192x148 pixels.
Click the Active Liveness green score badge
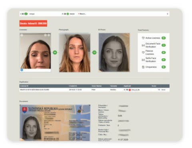click(164, 38)
